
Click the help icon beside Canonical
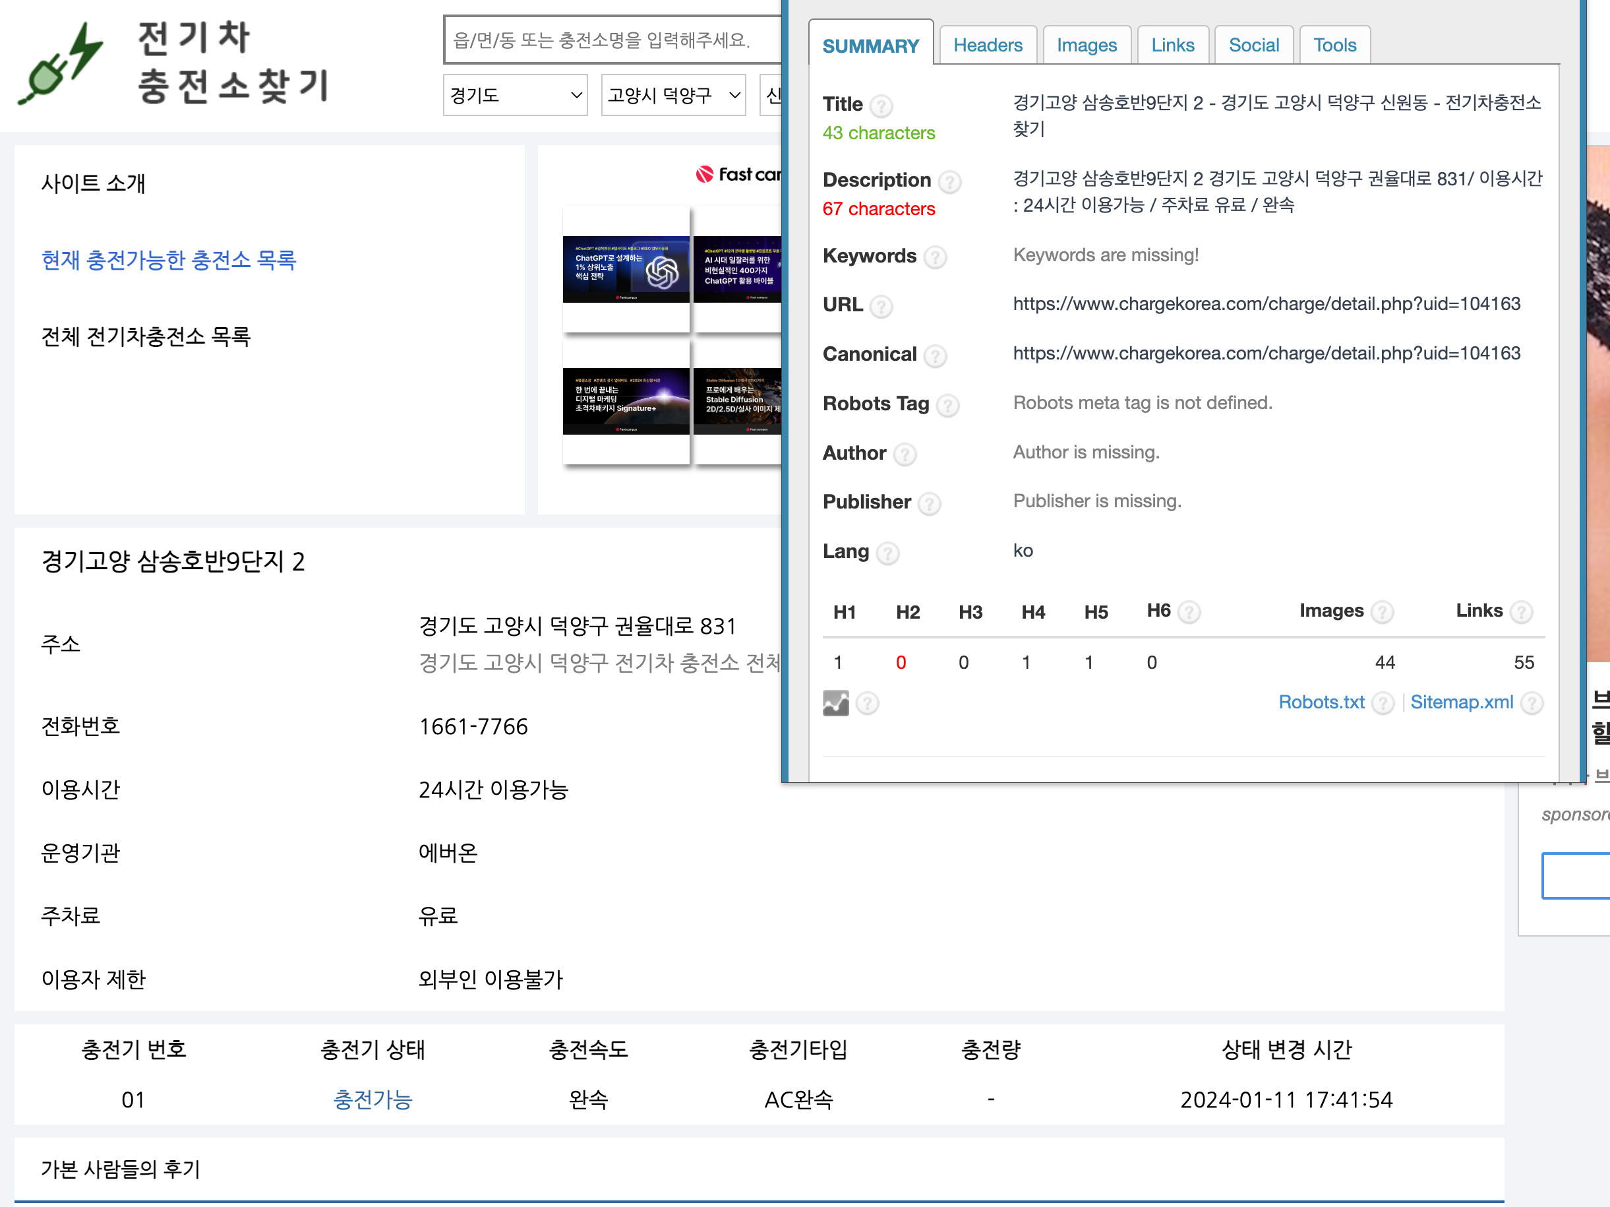pos(935,356)
